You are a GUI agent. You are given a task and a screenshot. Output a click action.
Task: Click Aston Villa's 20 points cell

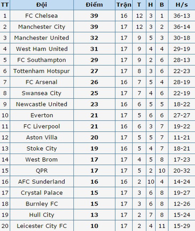(x=94, y=137)
